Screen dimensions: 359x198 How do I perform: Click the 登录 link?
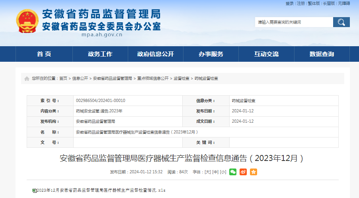click(x=289, y=4)
